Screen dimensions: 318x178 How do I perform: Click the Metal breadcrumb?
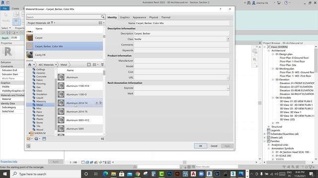(x=64, y=65)
